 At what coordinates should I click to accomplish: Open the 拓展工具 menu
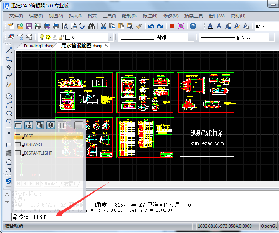coord(193,16)
